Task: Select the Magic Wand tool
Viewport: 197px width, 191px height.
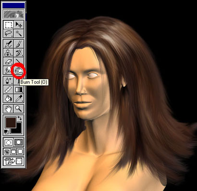Action: [19, 33]
